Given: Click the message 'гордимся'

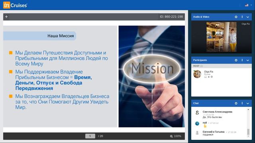Looking at the screenshot, I should 208,135.
